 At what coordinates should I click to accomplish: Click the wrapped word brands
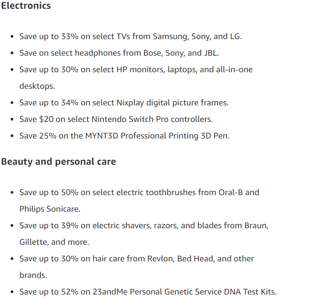coord(33,275)
